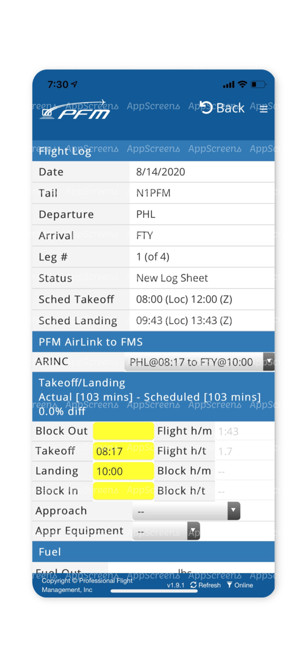Open the hamburger menu icon
Viewport: 308px width, 667px height.
[264, 109]
